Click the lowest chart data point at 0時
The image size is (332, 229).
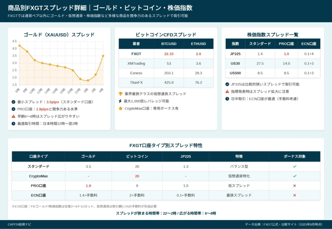(88, 80)
